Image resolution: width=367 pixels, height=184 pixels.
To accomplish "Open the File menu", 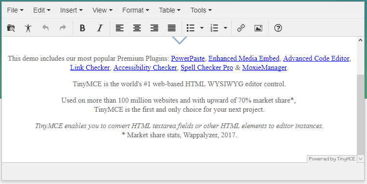I will (15, 10).
